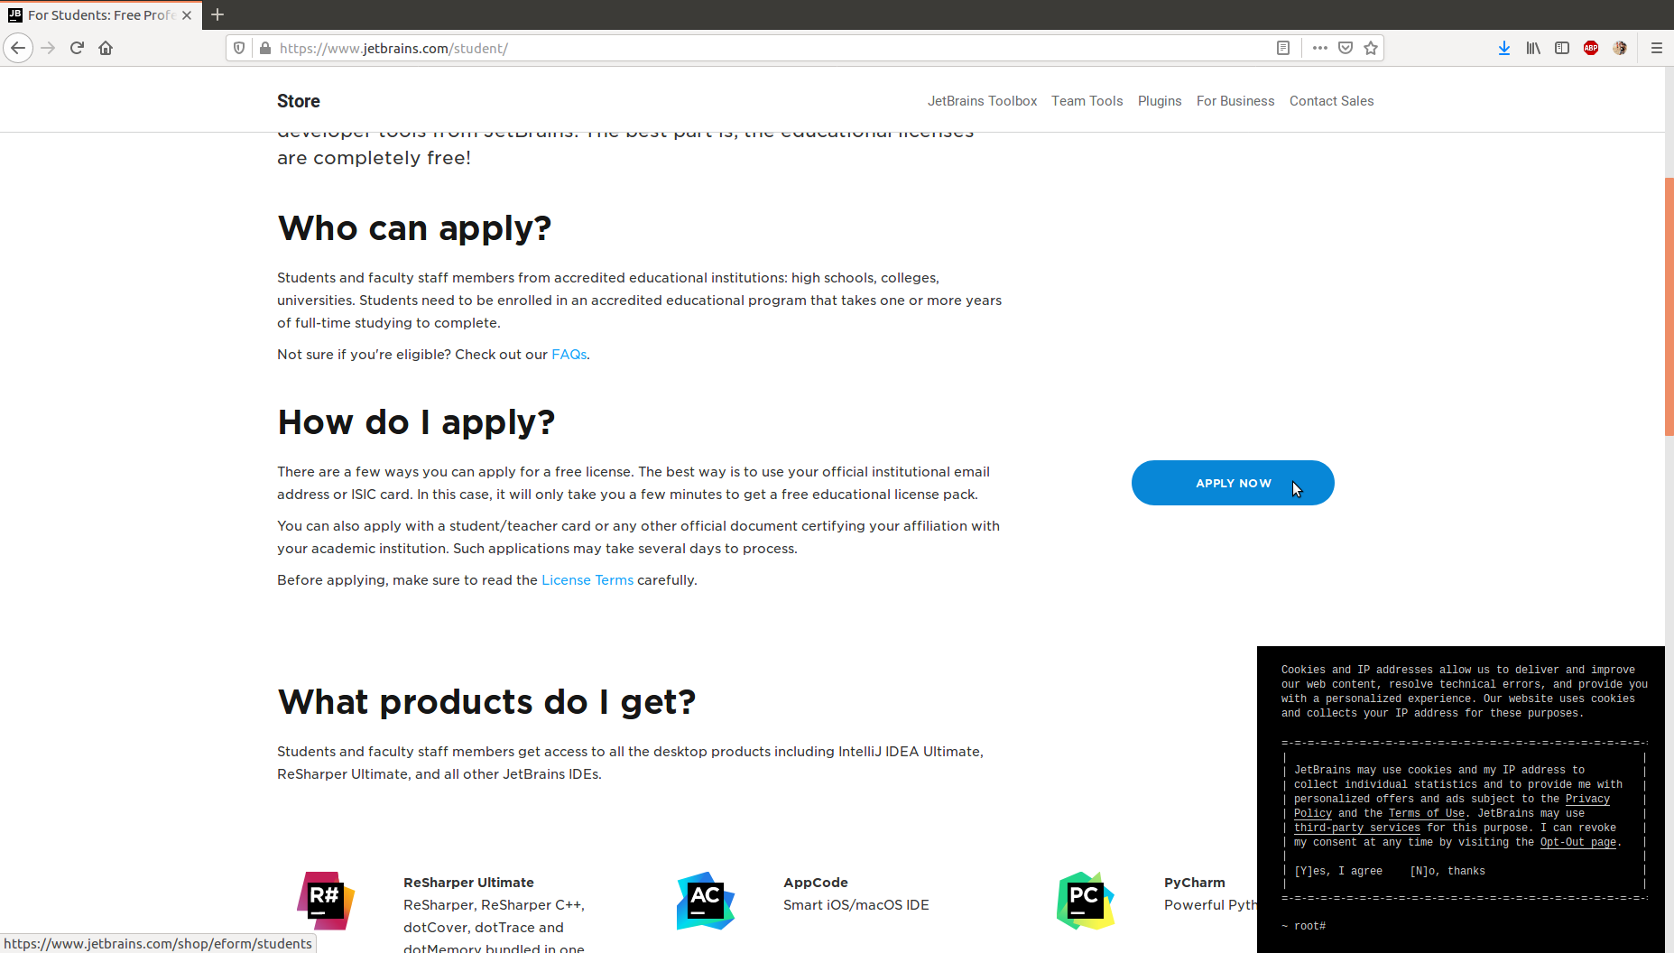
Task: Decline cookies with [N]o, thanks
Action: pyautogui.click(x=1447, y=872)
